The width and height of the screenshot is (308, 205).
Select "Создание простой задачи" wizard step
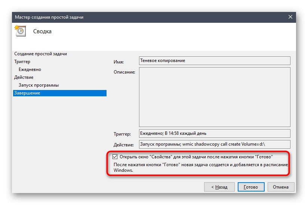pyautogui.click(x=40, y=54)
